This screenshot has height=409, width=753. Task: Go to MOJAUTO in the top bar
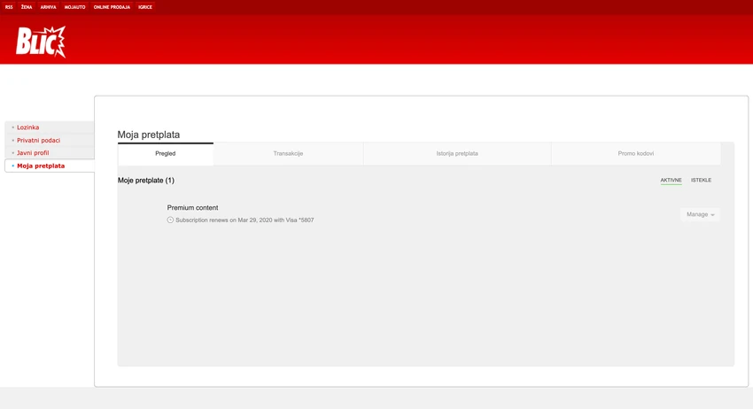(75, 7)
